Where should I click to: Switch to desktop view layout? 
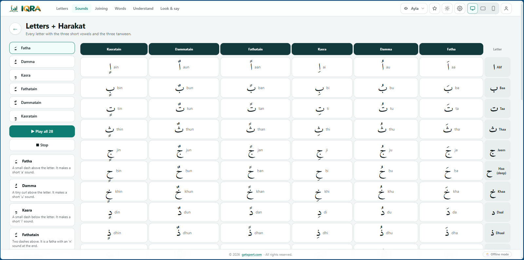point(473,8)
